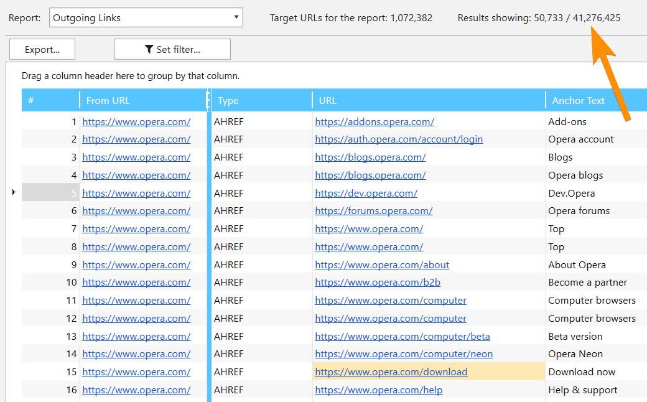Visit the www.opera.com/computer/beta link
This screenshot has width=647, height=402.
pos(403,337)
